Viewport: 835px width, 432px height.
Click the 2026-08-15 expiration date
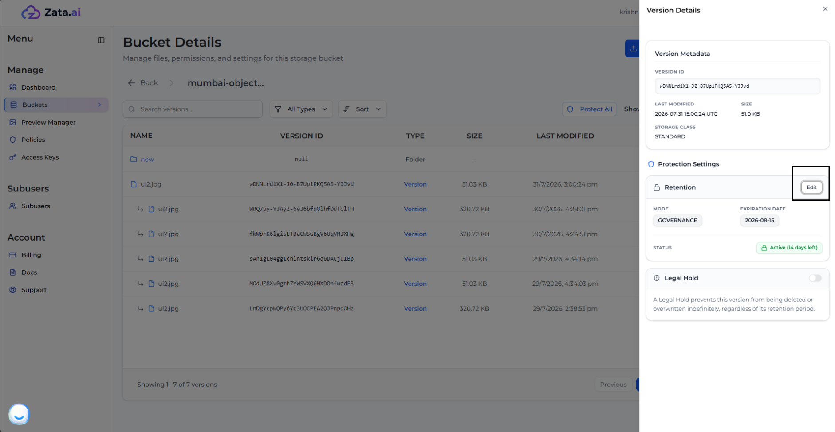(x=760, y=220)
